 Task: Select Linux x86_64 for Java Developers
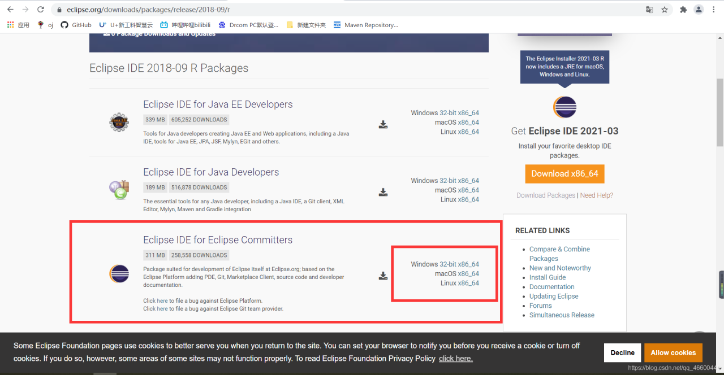(x=468, y=199)
